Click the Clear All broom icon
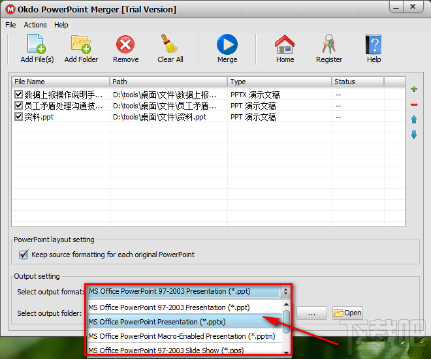The width and height of the screenshot is (431, 359). click(x=169, y=43)
